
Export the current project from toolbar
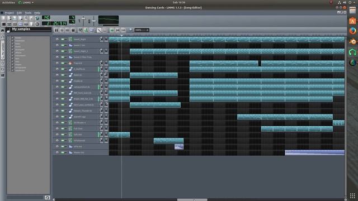[31, 18]
